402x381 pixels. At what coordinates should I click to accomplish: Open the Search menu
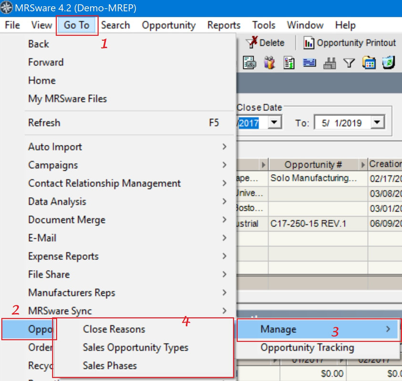click(115, 25)
